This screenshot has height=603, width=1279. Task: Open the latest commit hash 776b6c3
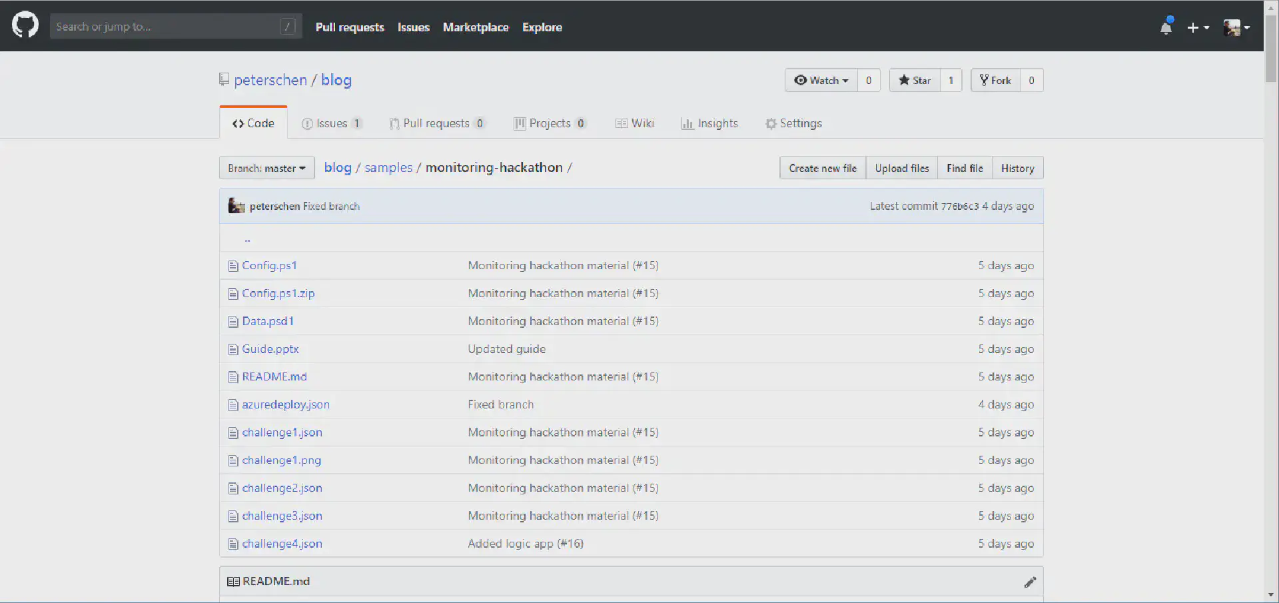point(960,207)
